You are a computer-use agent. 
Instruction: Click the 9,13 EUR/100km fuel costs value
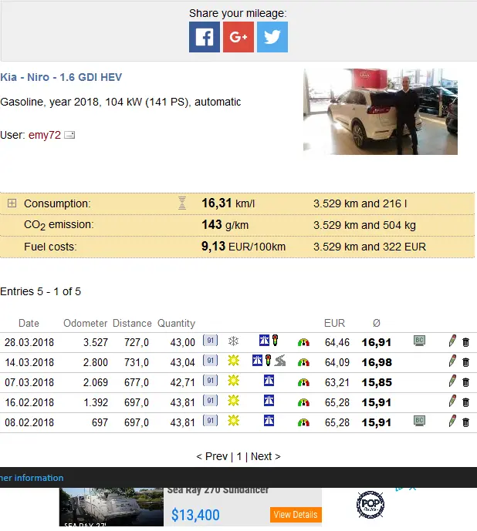[243, 247]
